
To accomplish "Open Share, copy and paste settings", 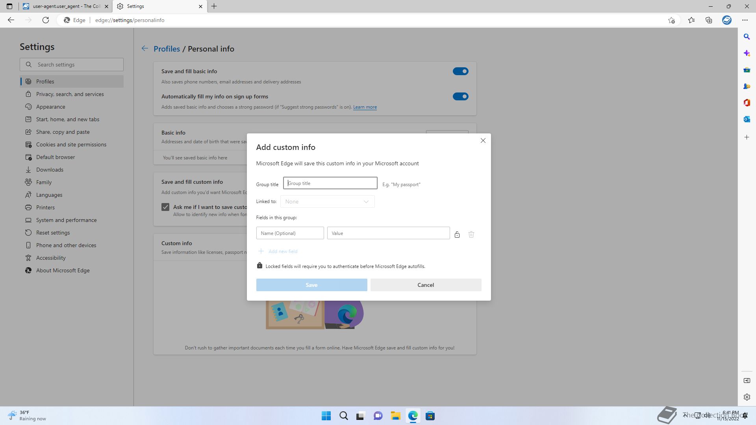I will click(x=72, y=132).
